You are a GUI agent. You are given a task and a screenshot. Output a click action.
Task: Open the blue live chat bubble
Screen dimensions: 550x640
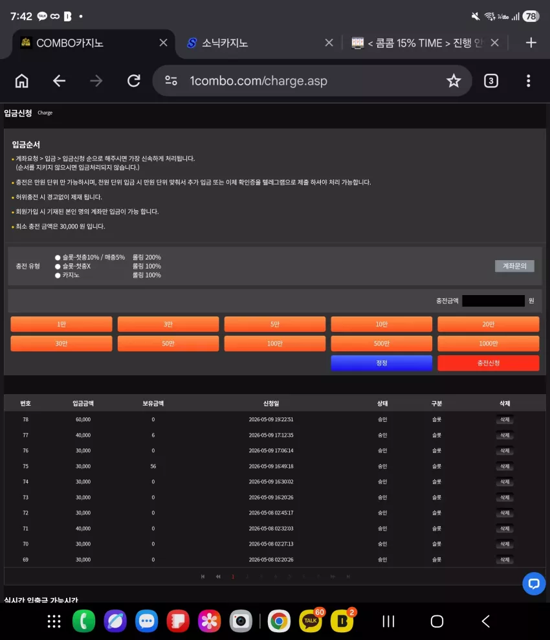tap(534, 584)
